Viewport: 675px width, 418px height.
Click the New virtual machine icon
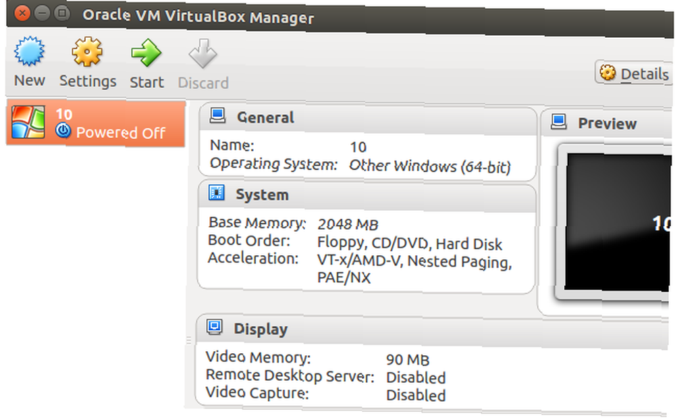coord(29,51)
